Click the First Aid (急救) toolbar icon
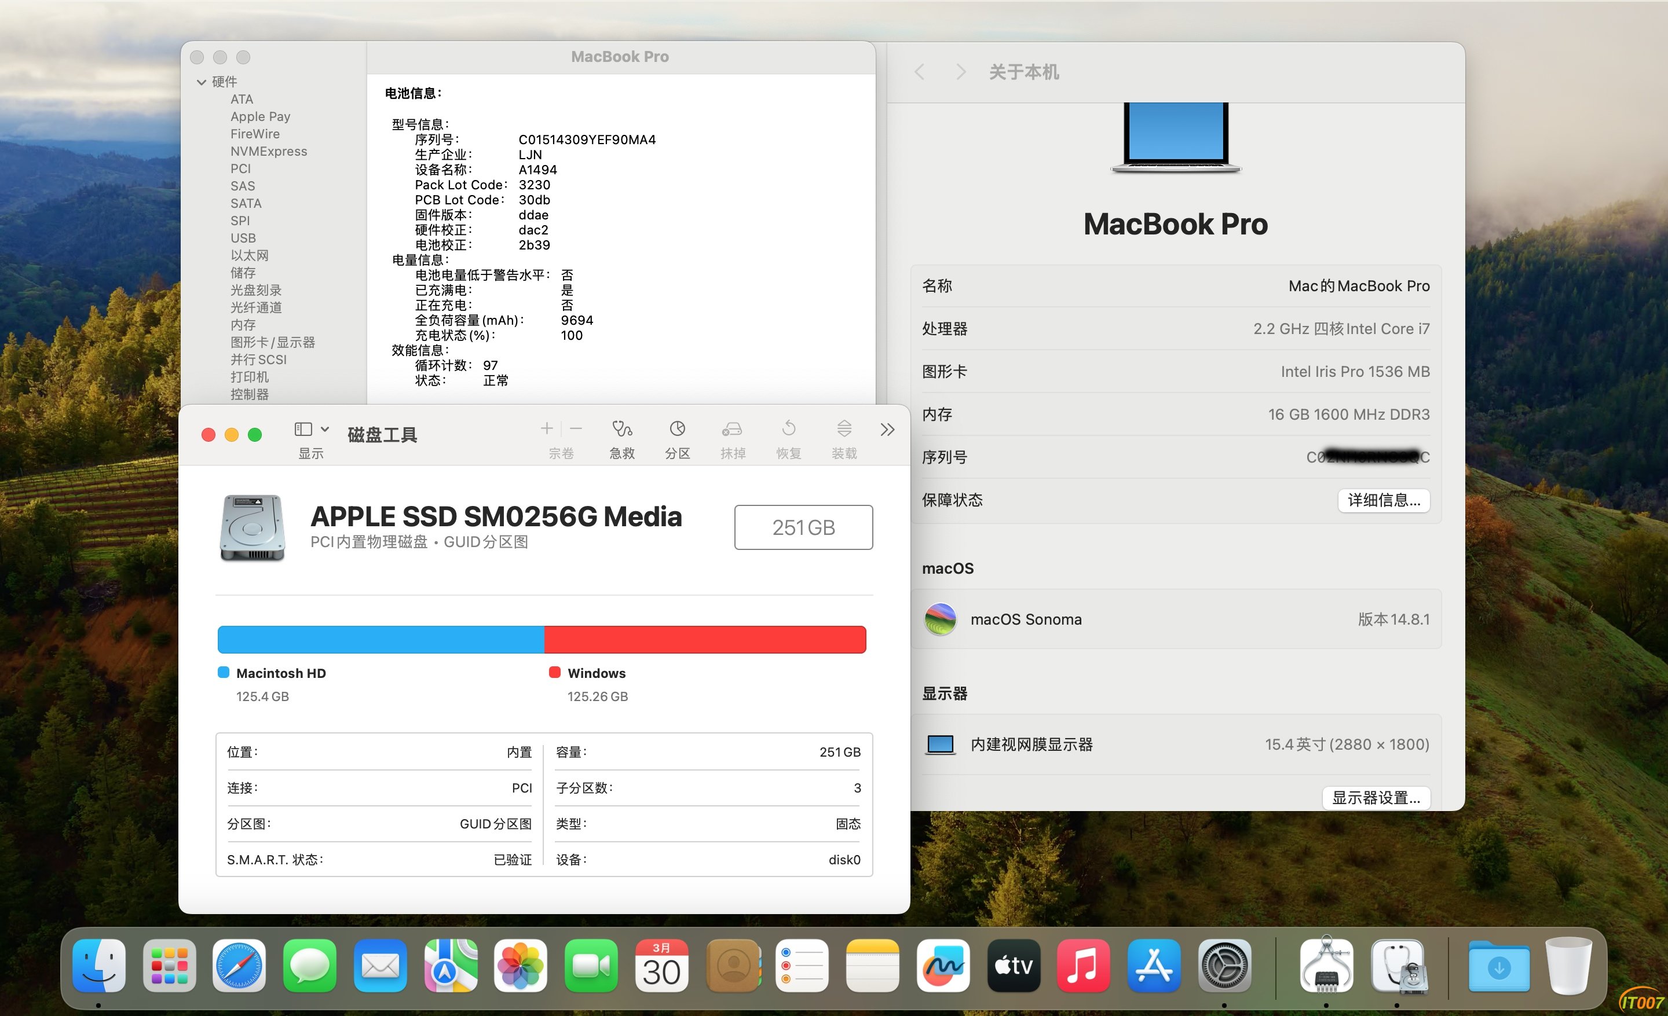Screen dimensions: 1668x1016 click(x=621, y=429)
